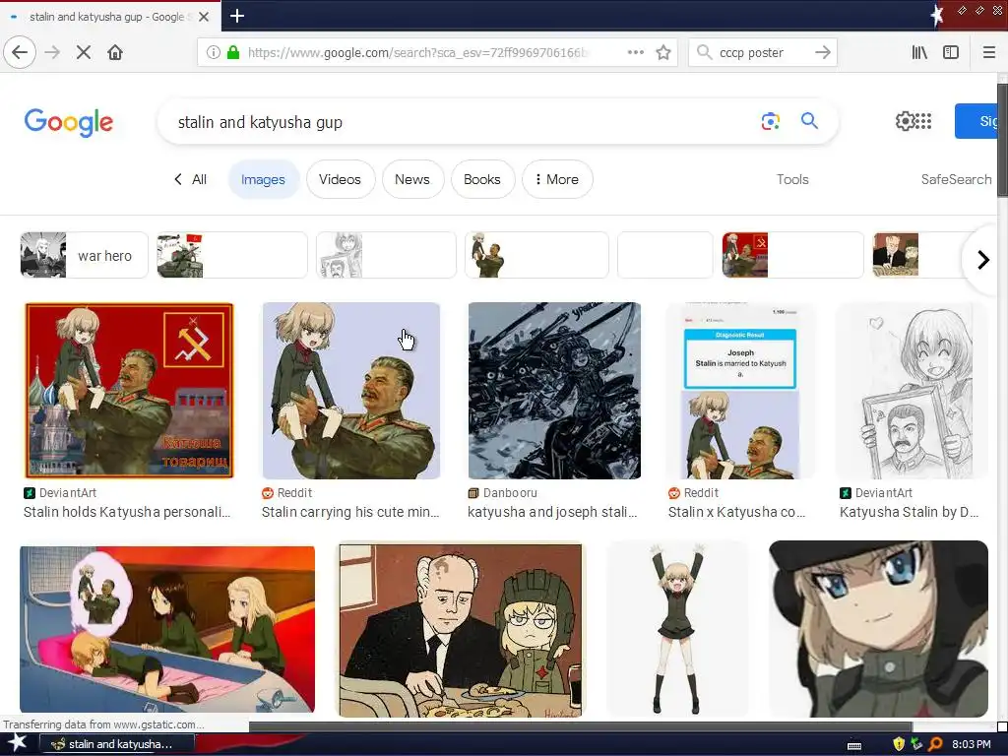Search by image with Google Lens icon

[770, 121]
